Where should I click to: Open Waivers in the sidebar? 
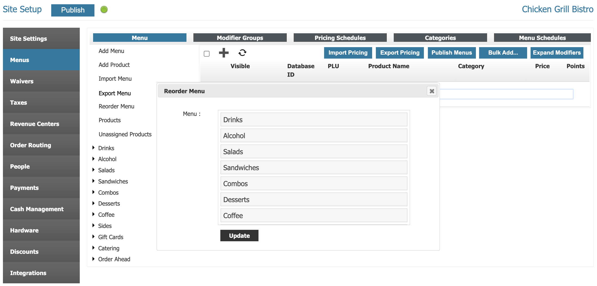(41, 81)
